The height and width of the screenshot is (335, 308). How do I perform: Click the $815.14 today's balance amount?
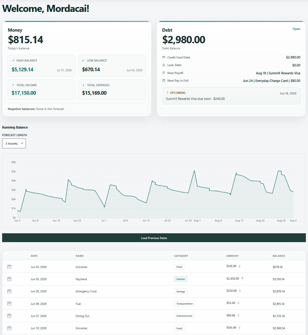pyautogui.click(x=25, y=40)
